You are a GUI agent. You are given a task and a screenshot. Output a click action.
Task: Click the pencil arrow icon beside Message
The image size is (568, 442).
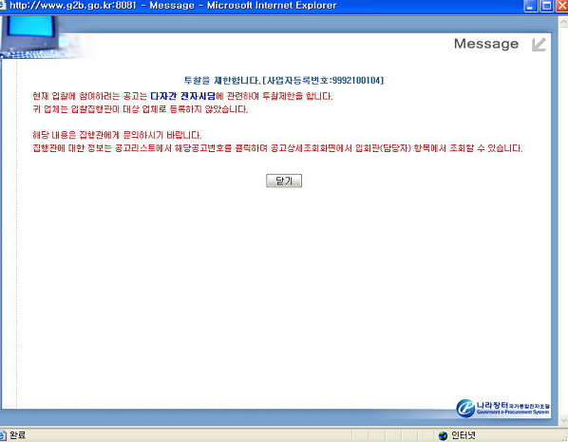(x=539, y=45)
